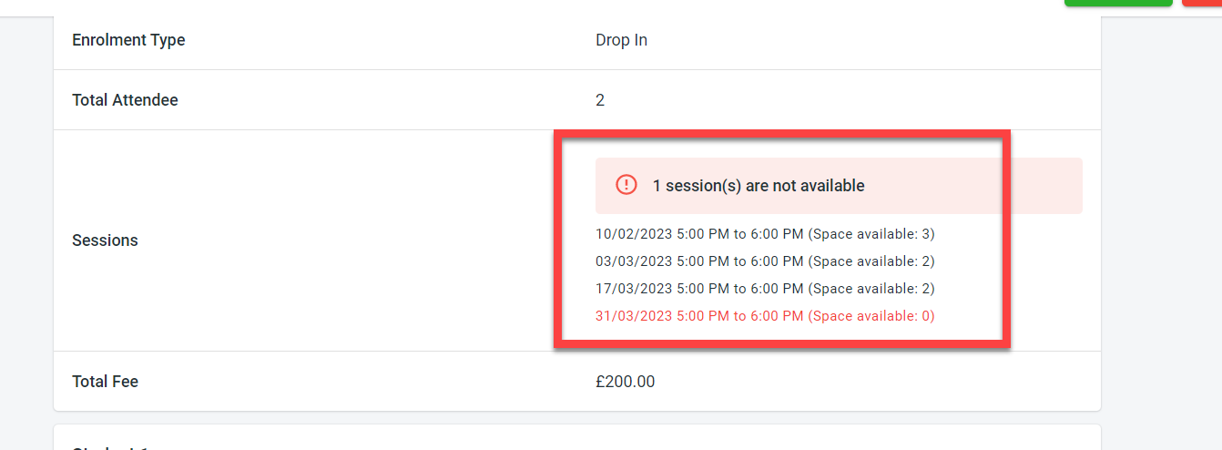This screenshot has width=1222, height=450.
Task: Select the £200.00 total fee amount
Action: pos(625,382)
